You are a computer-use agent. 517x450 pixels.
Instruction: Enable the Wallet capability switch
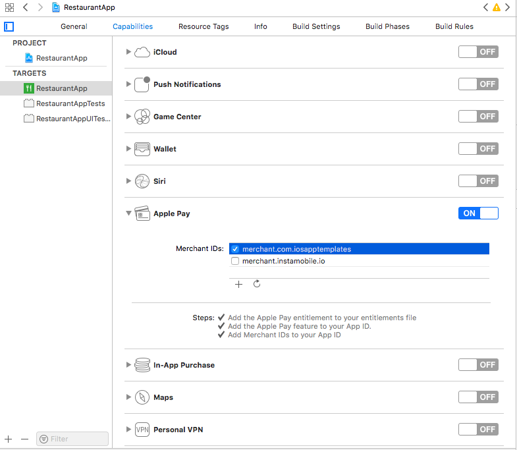478,149
